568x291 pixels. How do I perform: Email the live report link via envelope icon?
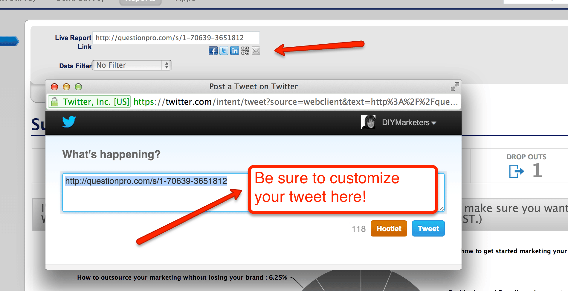click(256, 51)
